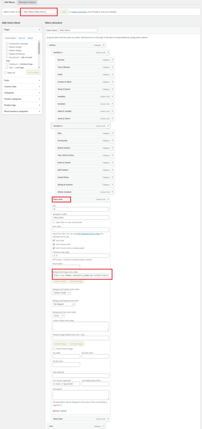Click the Menu Name text field

click(78, 31)
